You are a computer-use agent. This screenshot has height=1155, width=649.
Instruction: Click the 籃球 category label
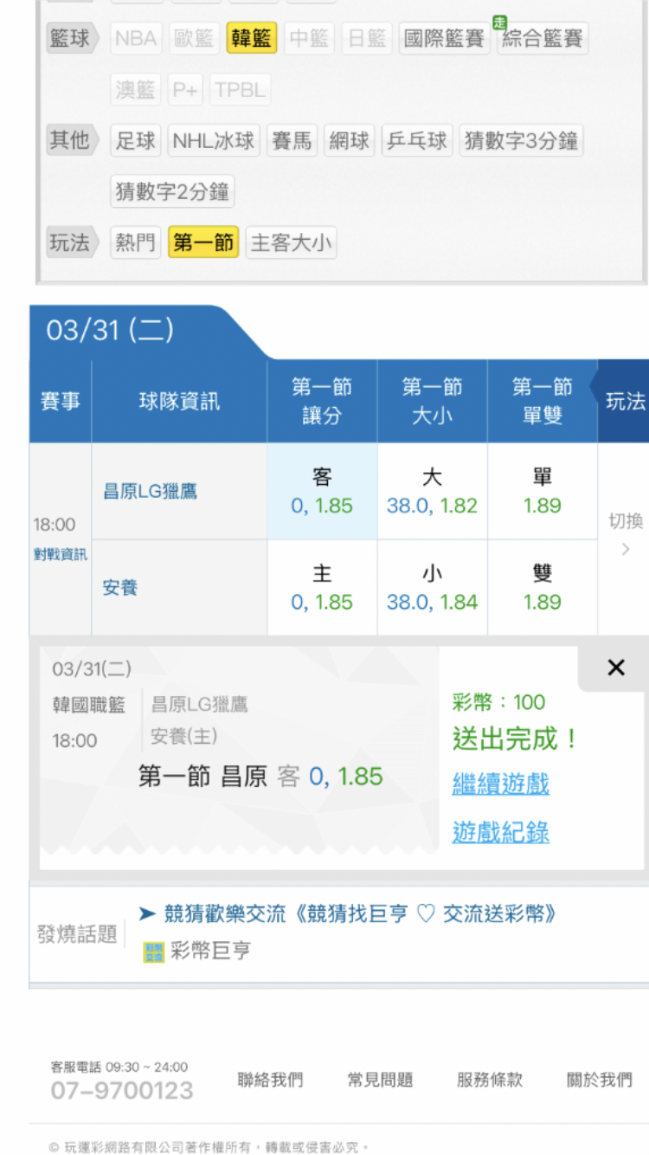(73, 38)
